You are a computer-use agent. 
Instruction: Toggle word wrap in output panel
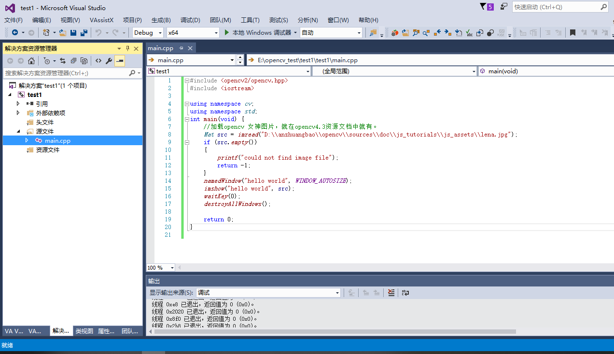coord(405,292)
